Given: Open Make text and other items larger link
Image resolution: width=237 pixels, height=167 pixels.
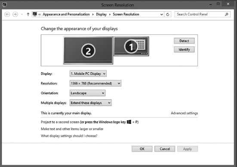Looking at the screenshot, I should coord(72,129).
